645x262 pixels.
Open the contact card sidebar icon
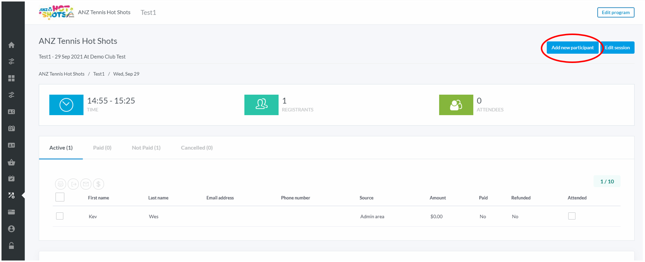pos(12,112)
